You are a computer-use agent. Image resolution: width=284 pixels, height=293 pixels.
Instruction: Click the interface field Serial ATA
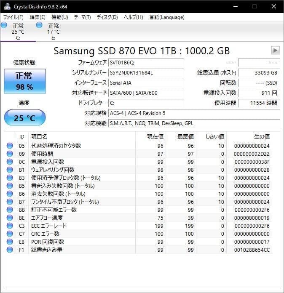pyautogui.click(x=146, y=83)
